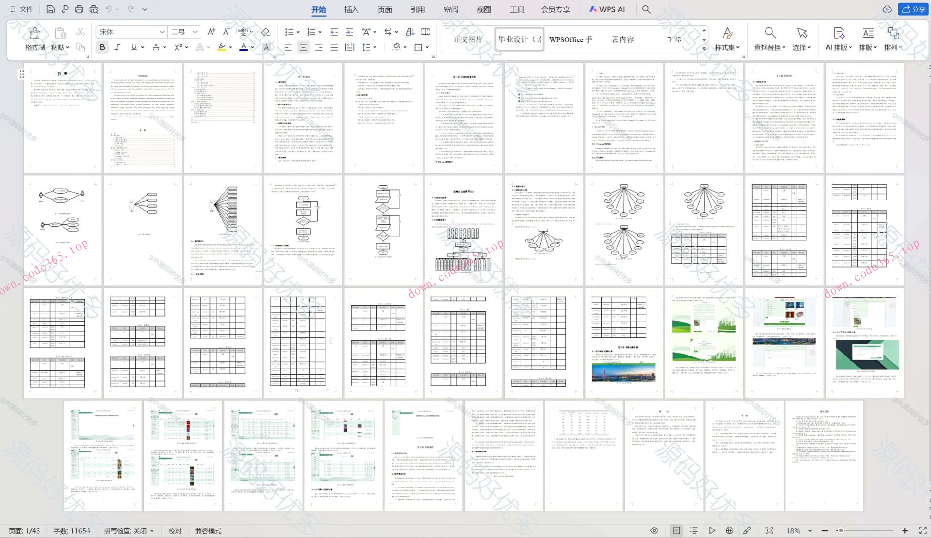Click the Format Painter brush icon
The image size is (931, 538).
pos(34,33)
